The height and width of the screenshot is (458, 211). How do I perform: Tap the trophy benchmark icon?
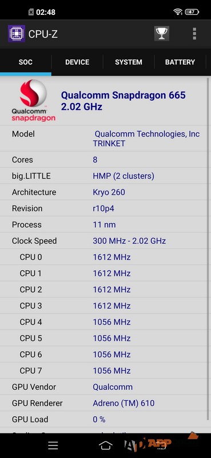(161, 34)
